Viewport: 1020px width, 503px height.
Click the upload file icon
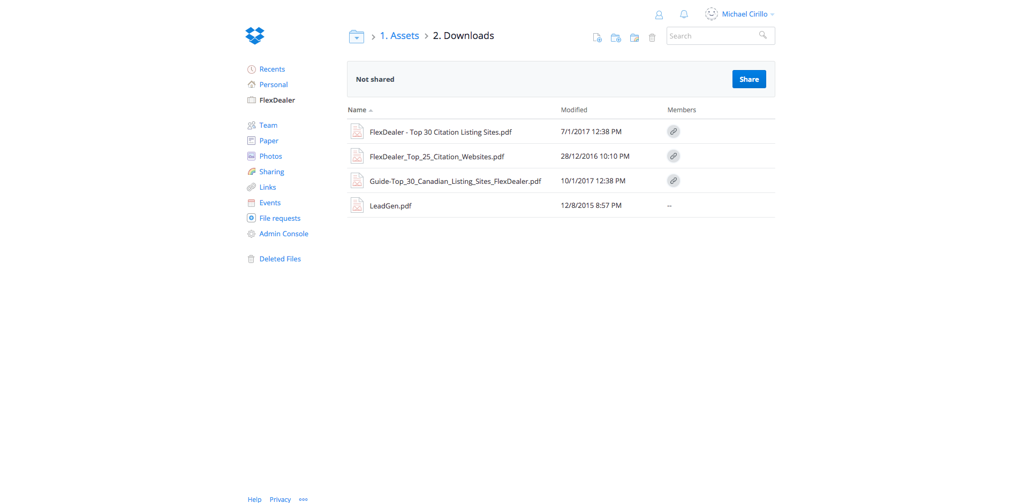tap(597, 38)
